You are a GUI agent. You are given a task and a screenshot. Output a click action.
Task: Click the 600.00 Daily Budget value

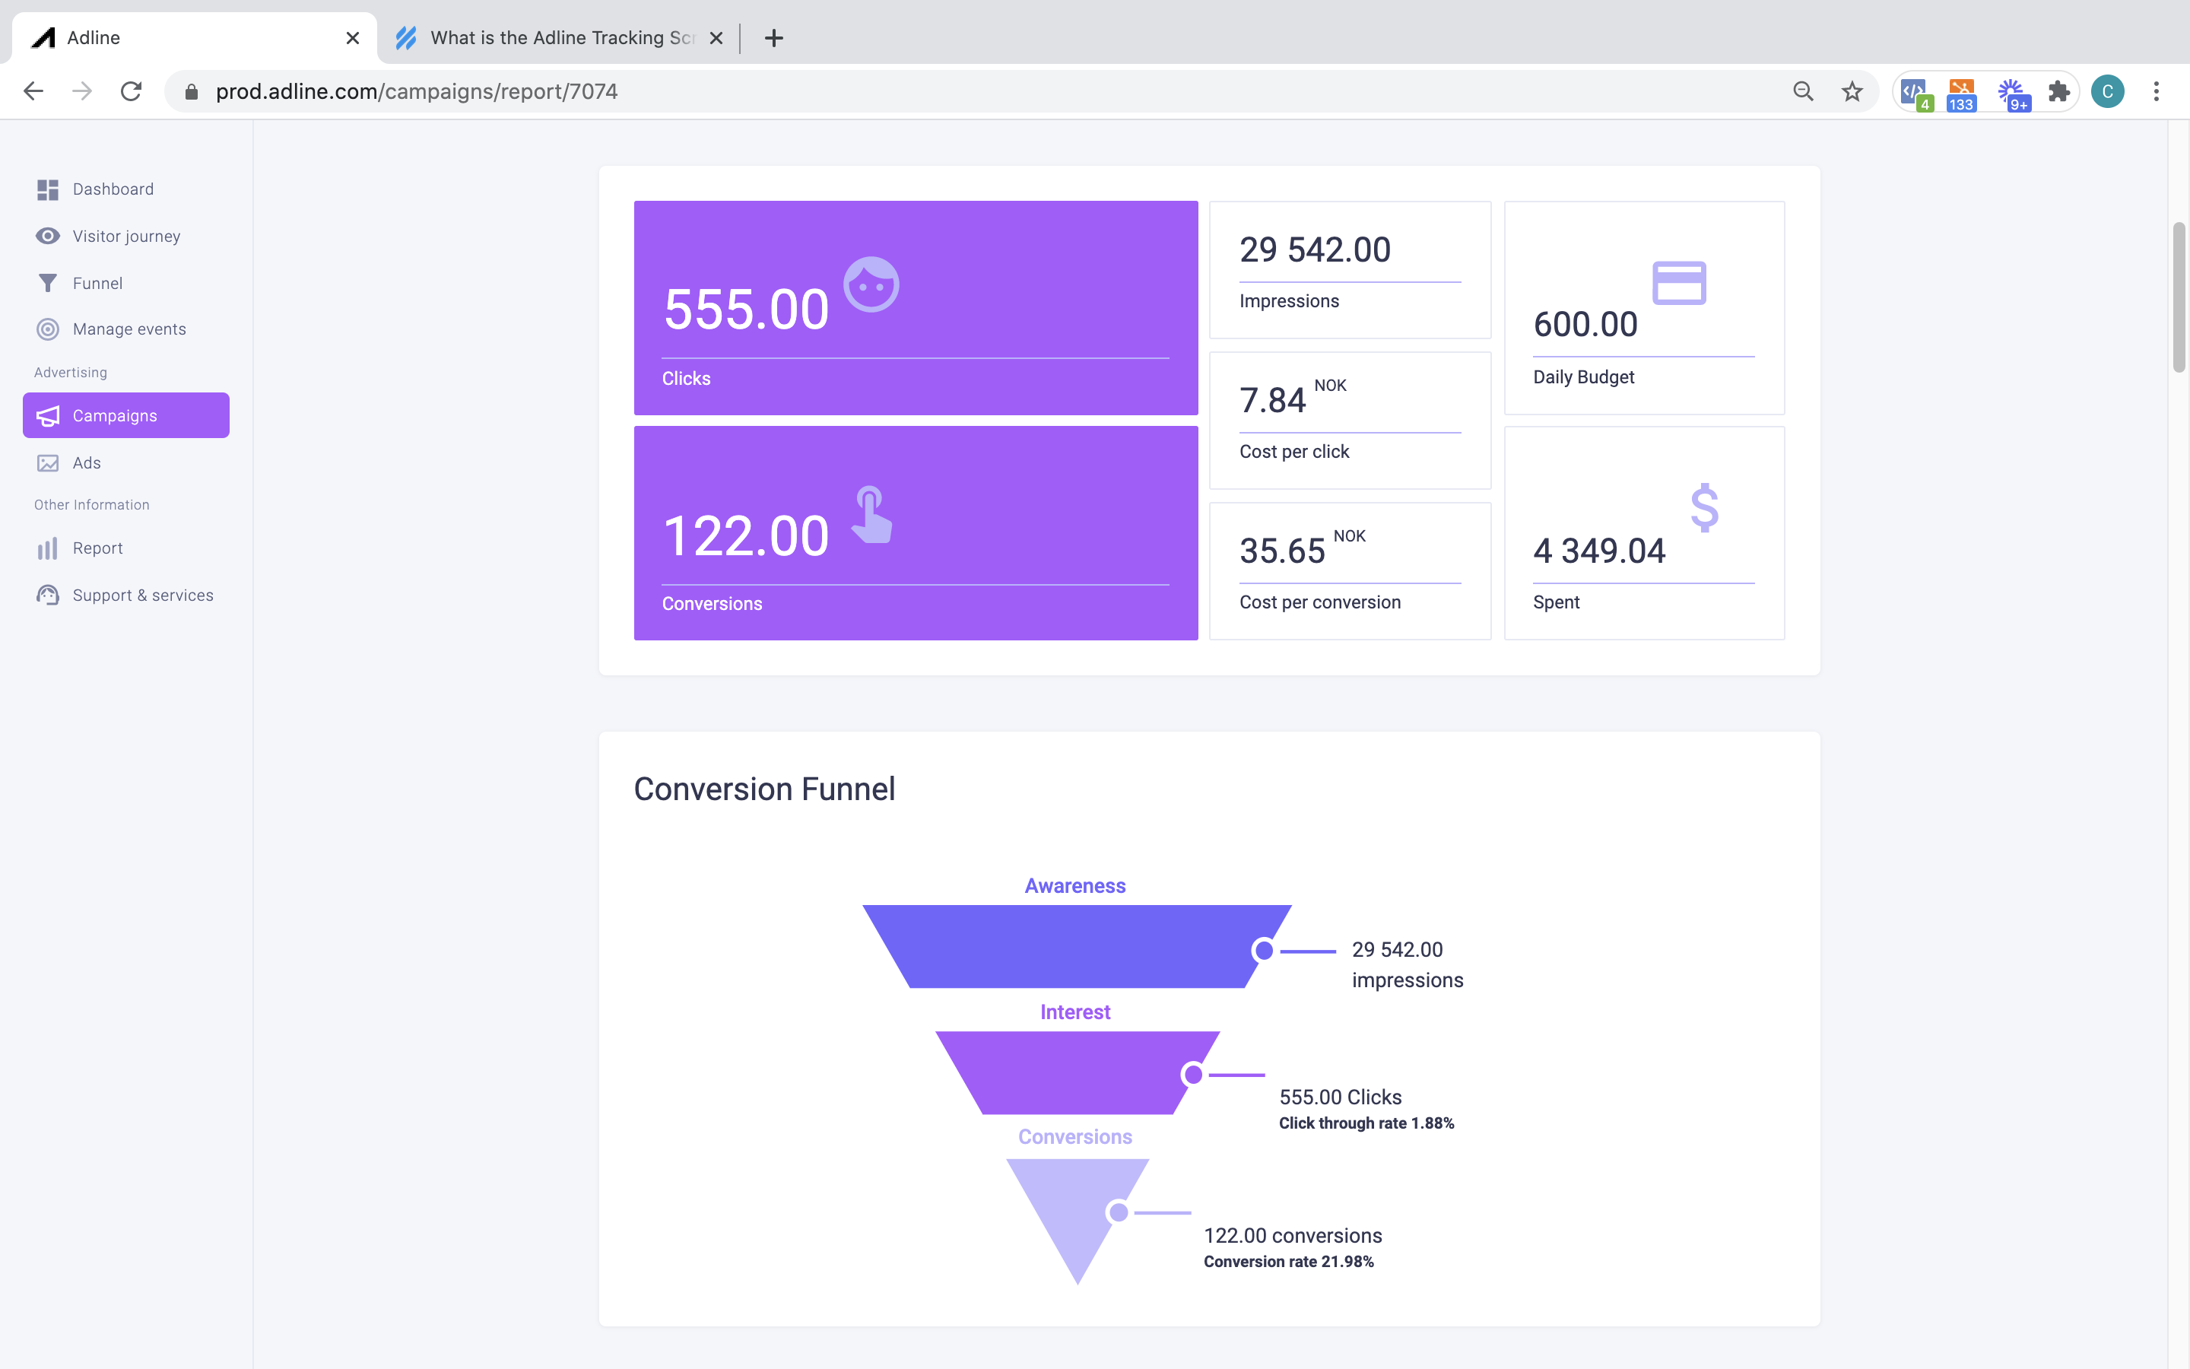(x=1585, y=324)
